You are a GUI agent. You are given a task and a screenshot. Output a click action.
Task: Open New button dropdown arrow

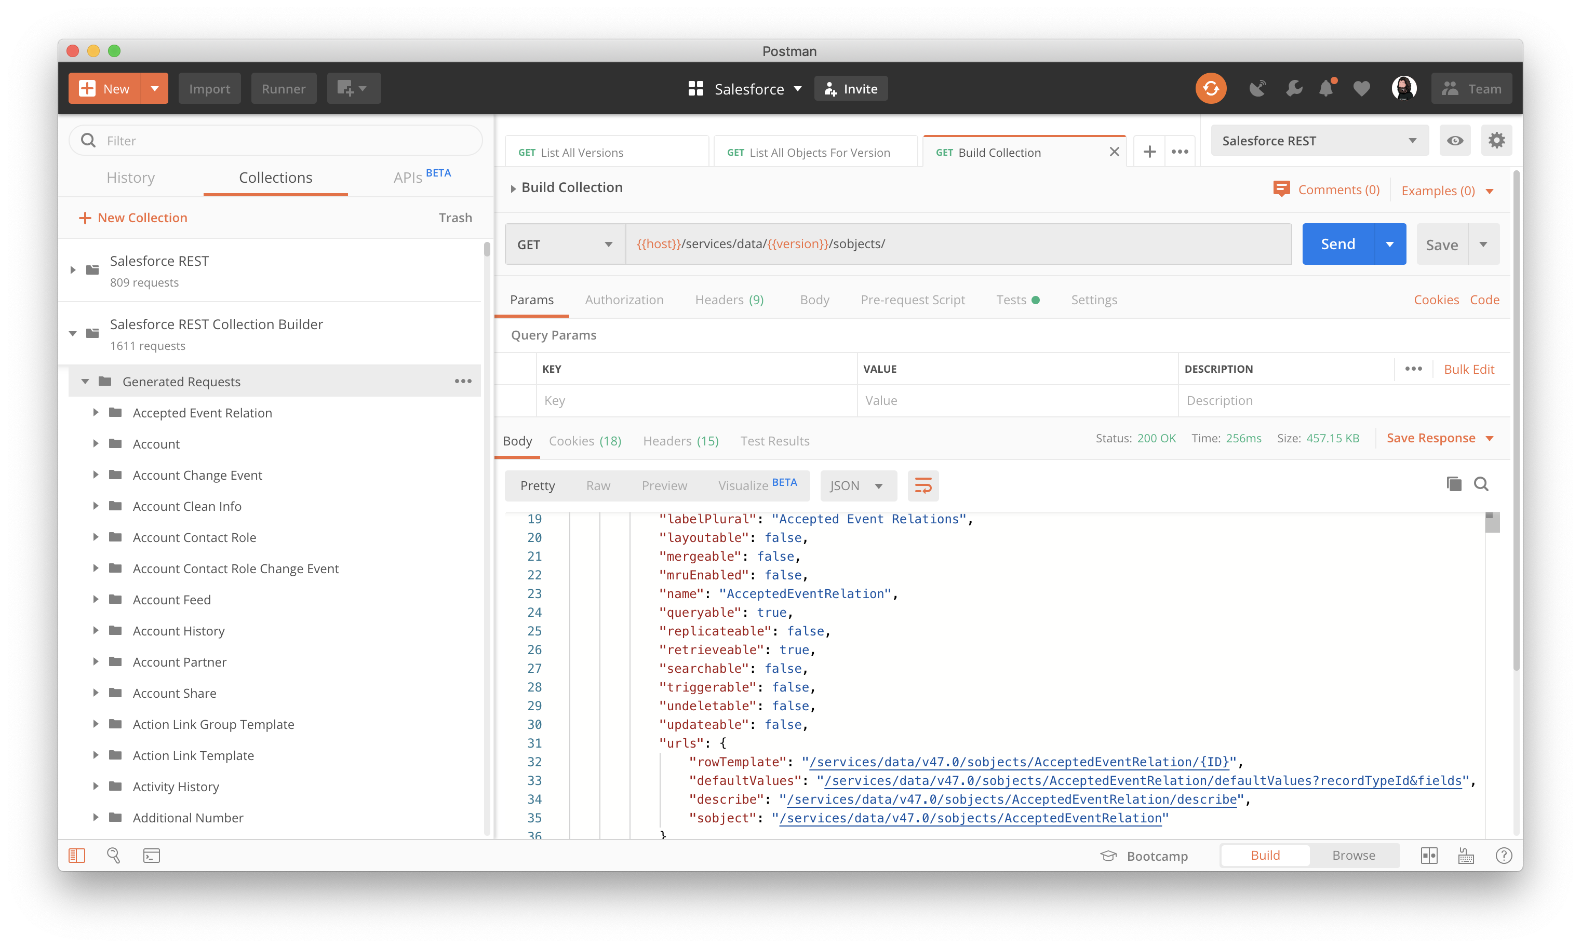point(154,88)
